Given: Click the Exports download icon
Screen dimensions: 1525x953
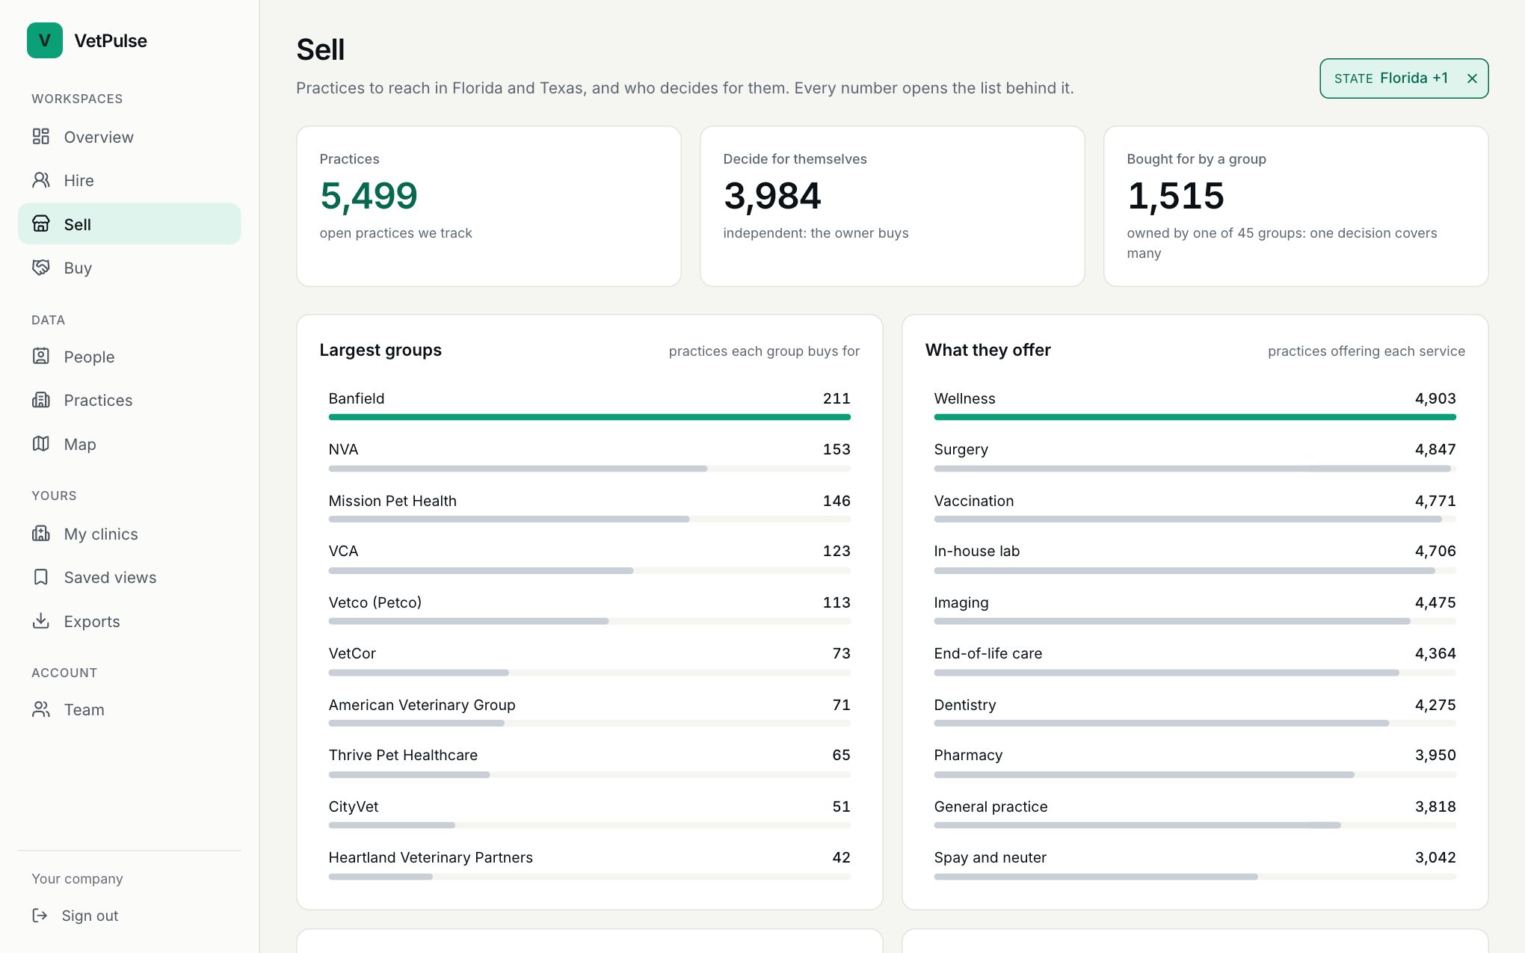Looking at the screenshot, I should (x=41, y=621).
